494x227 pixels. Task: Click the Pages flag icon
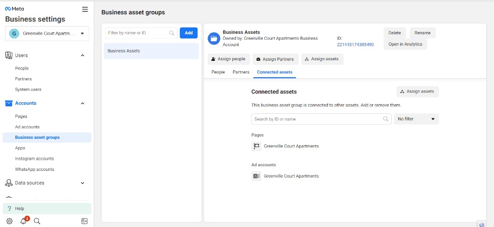click(x=257, y=146)
